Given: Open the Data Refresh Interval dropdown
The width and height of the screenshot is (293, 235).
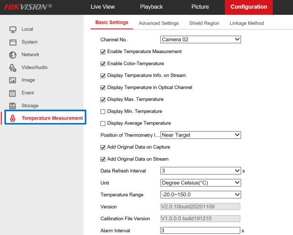Looking at the screenshot, I should click(201, 171).
